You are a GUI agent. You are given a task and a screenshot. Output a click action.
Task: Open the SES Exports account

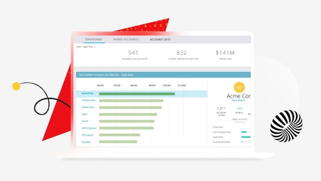coord(87,135)
